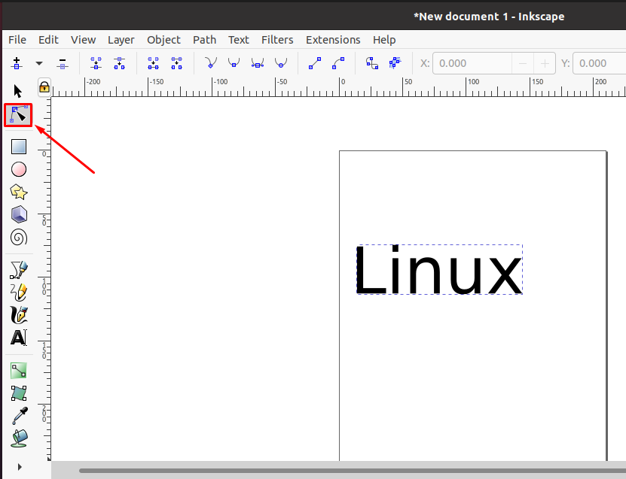The height and width of the screenshot is (479, 626).
Task: Select the Node editing tool
Action: (x=18, y=114)
